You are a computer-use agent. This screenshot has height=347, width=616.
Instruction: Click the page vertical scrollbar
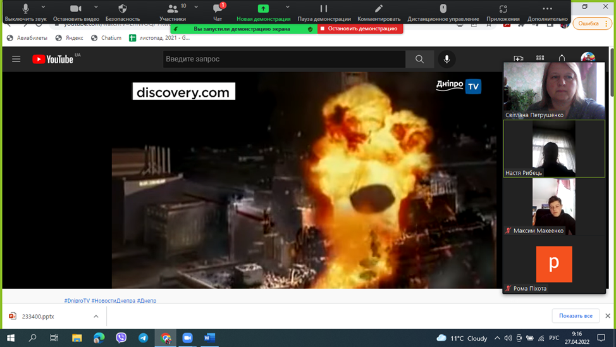[612, 72]
